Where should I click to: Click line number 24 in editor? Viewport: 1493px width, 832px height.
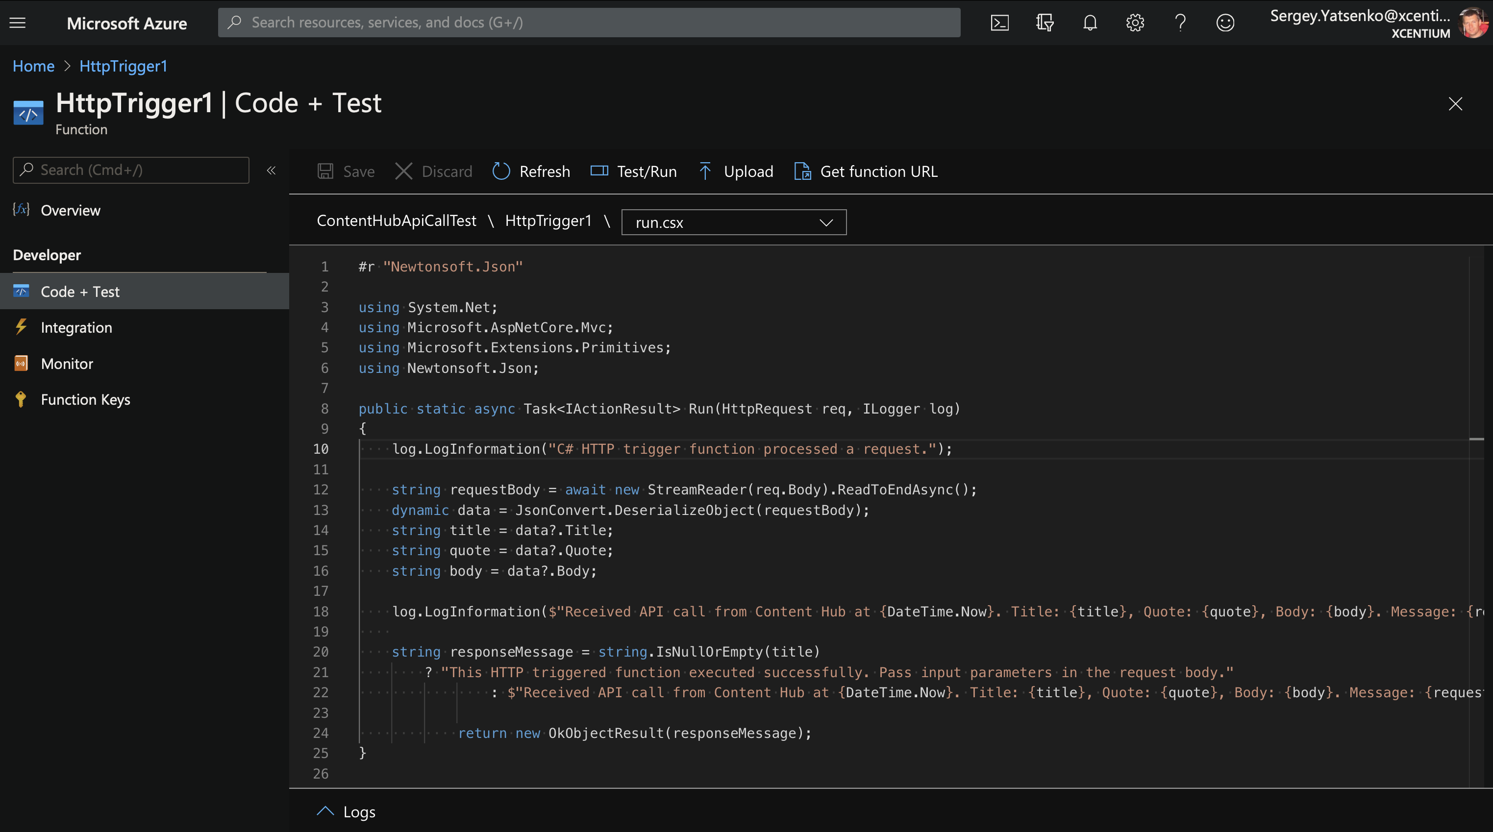click(321, 733)
